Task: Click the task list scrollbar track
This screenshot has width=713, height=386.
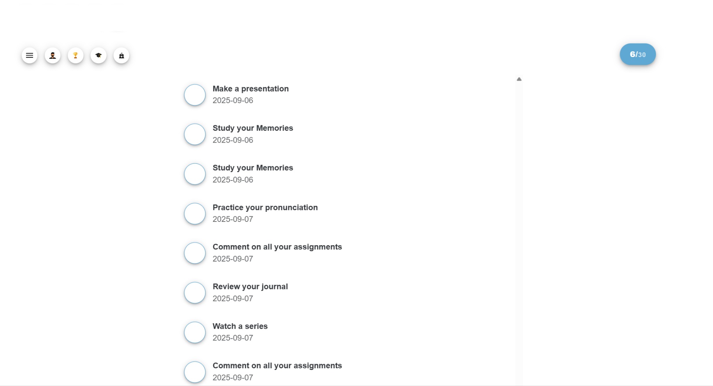Action: (519, 230)
